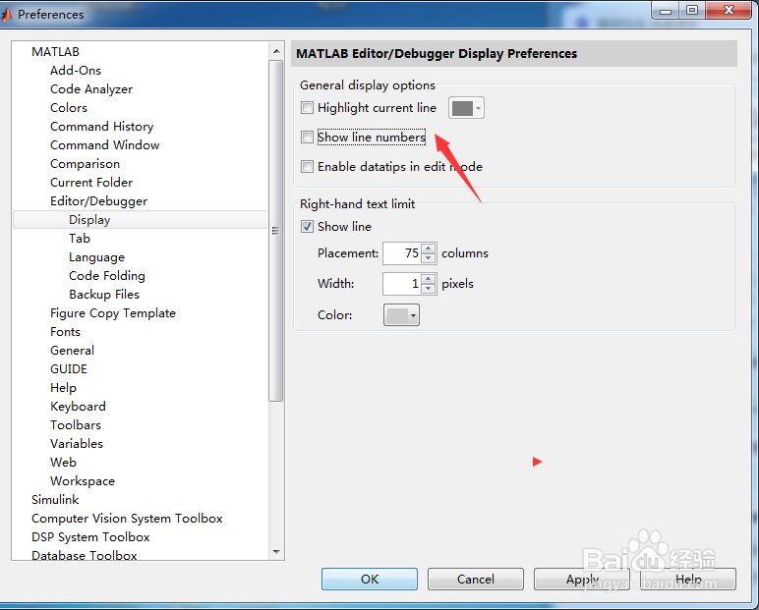Viewport: 759px width, 610px height.
Task: Select Database Toolbox in the tree
Action: (x=85, y=555)
